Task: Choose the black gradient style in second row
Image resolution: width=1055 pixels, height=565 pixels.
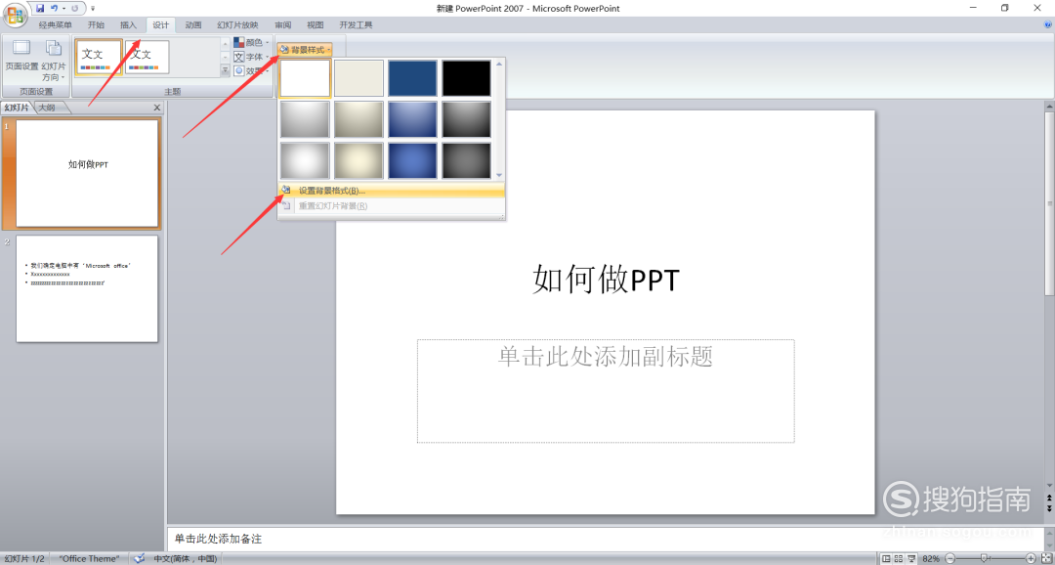Action: pos(466,119)
